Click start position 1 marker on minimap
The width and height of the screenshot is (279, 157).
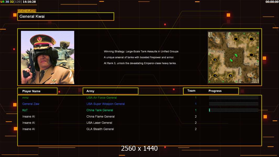pos(215,76)
